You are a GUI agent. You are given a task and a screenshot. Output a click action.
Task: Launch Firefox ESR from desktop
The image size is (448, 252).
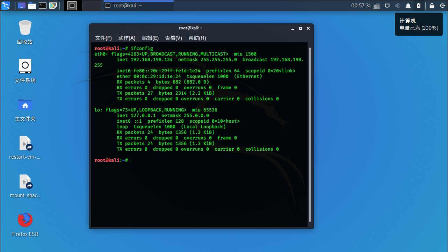point(25,224)
